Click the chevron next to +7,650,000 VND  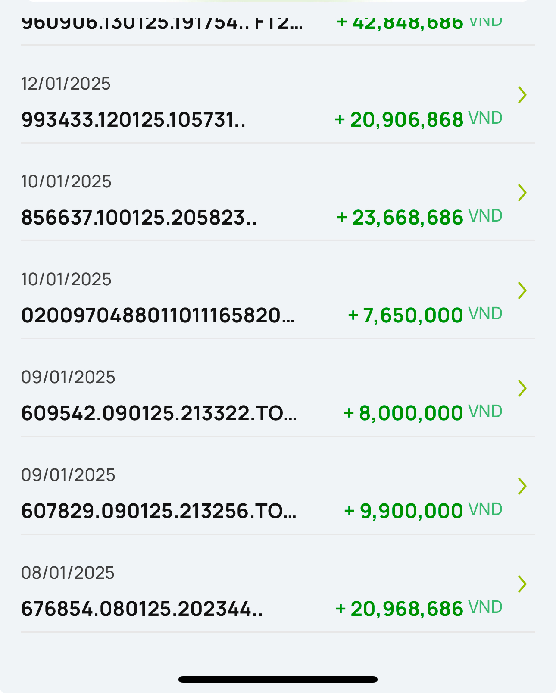coord(522,290)
